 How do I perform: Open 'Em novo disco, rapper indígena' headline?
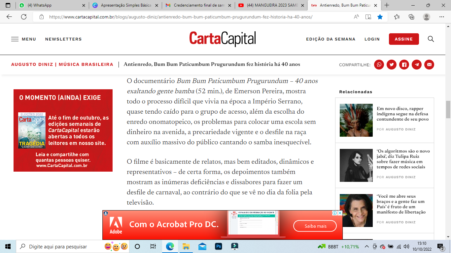pos(403,114)
